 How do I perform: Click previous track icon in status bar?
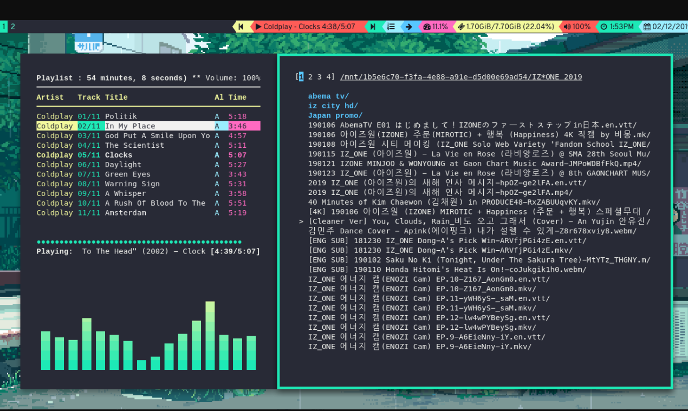point(241,27)
